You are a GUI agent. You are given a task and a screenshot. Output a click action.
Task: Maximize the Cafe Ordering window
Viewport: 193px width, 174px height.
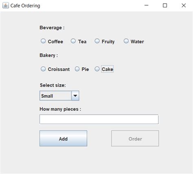tap(165, 5)
